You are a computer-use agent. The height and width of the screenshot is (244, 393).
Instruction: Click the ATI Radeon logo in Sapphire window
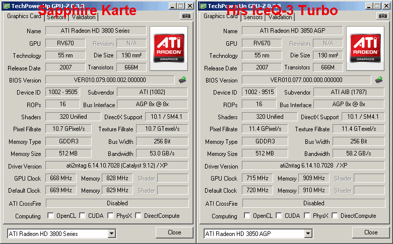[x=169, y=49]
